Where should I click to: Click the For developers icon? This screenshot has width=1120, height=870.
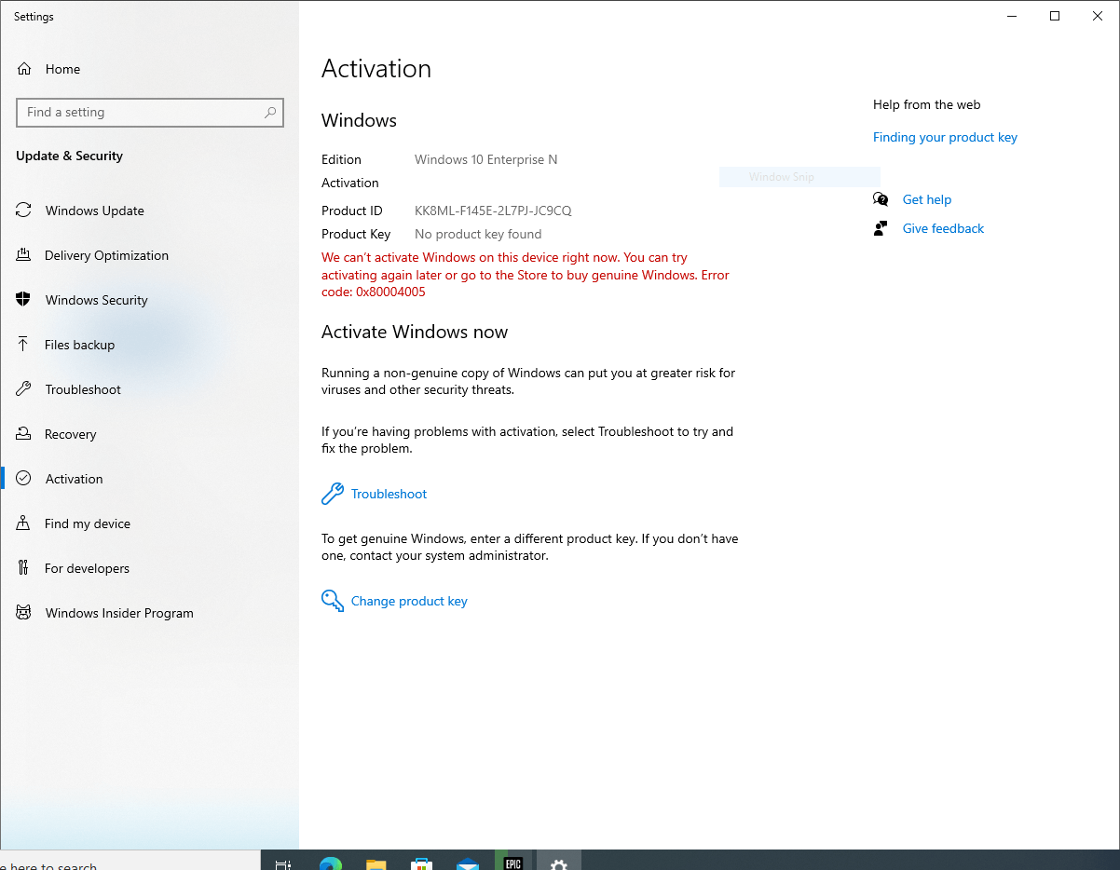click(x=24, y=568)
